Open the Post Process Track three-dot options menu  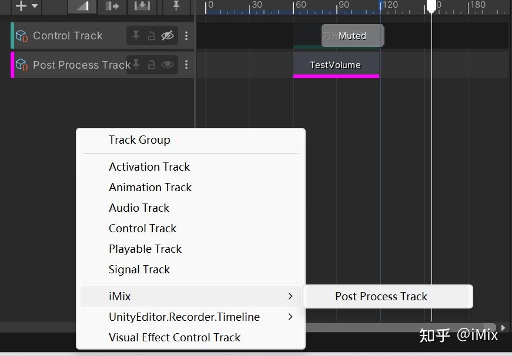[186, 65]
